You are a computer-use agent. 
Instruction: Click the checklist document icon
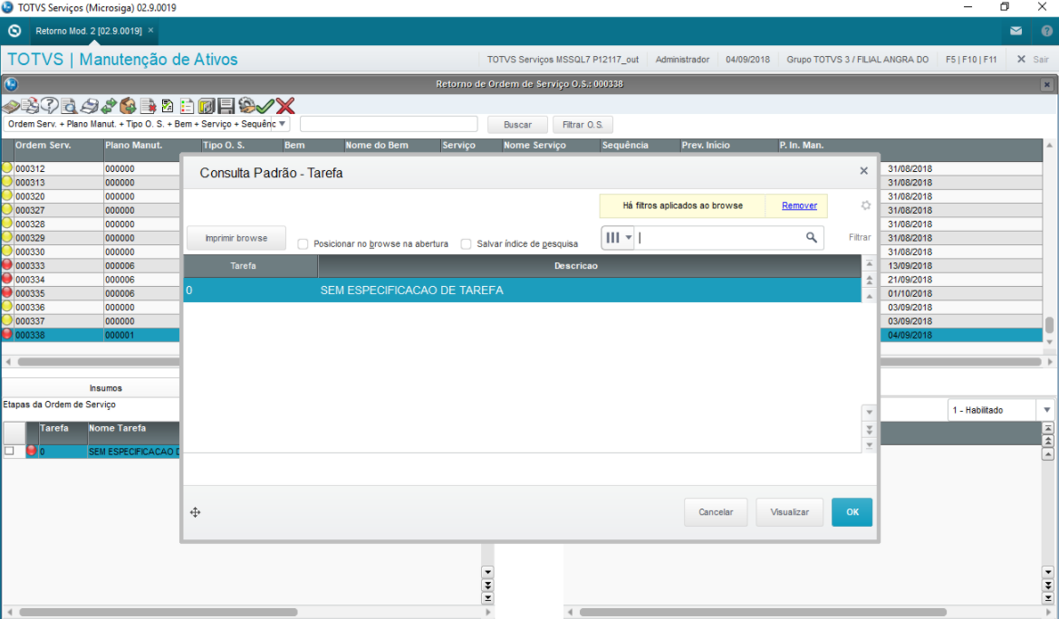pos(168,106)
